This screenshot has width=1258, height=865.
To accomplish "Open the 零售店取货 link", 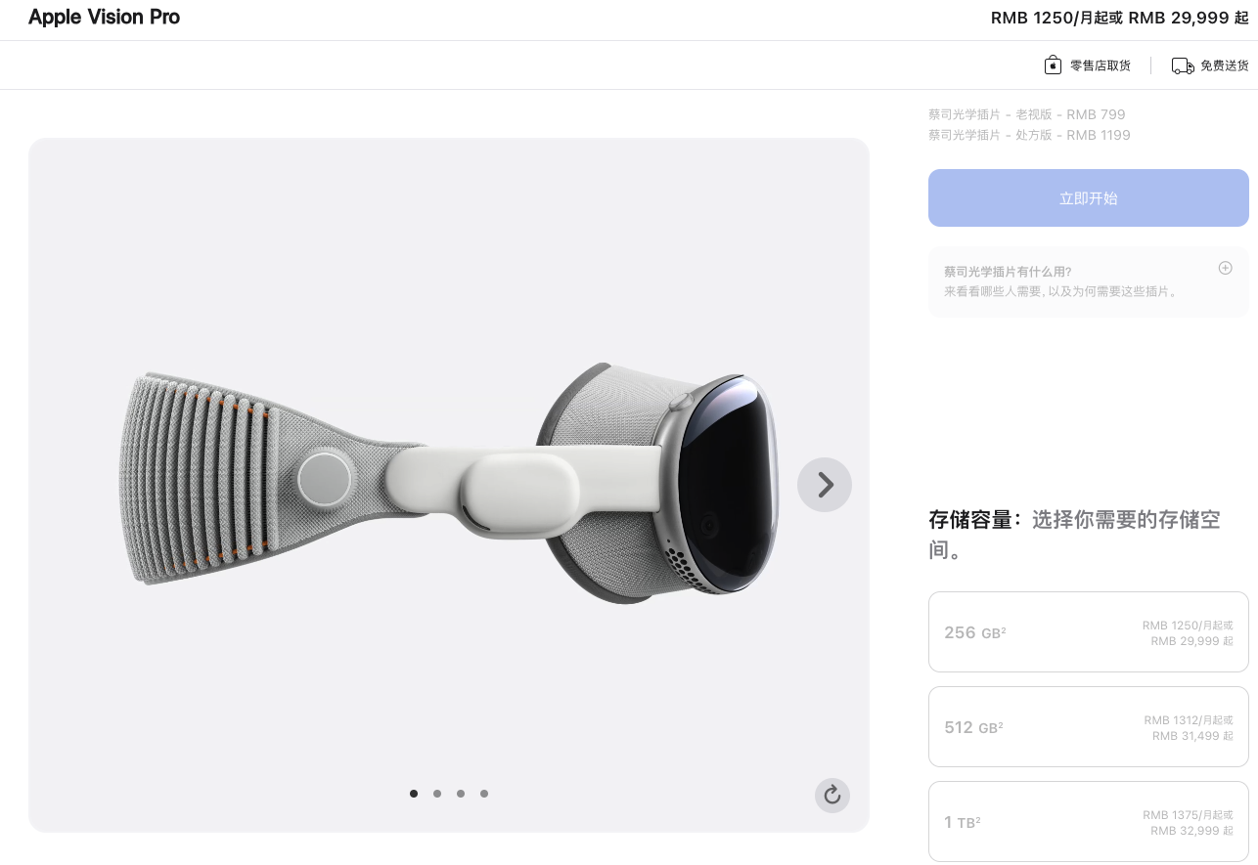I will [x=1100, y=65].
